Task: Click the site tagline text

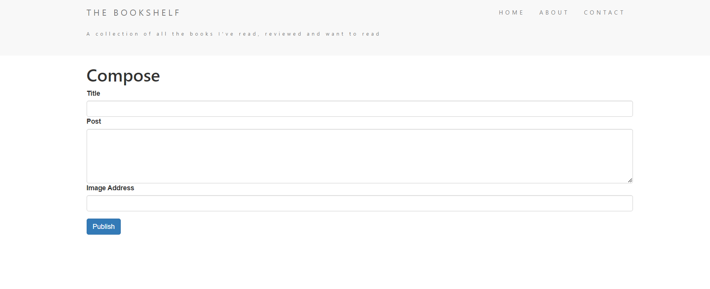Action: tap(233, 34)
